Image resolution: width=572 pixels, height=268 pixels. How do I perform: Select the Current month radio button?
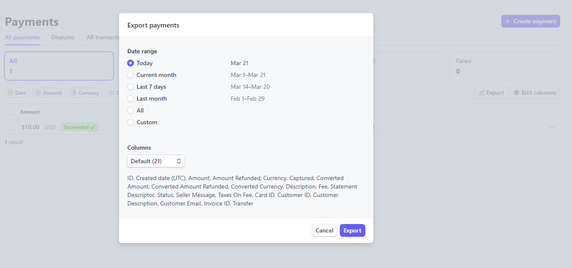[131, 75]
